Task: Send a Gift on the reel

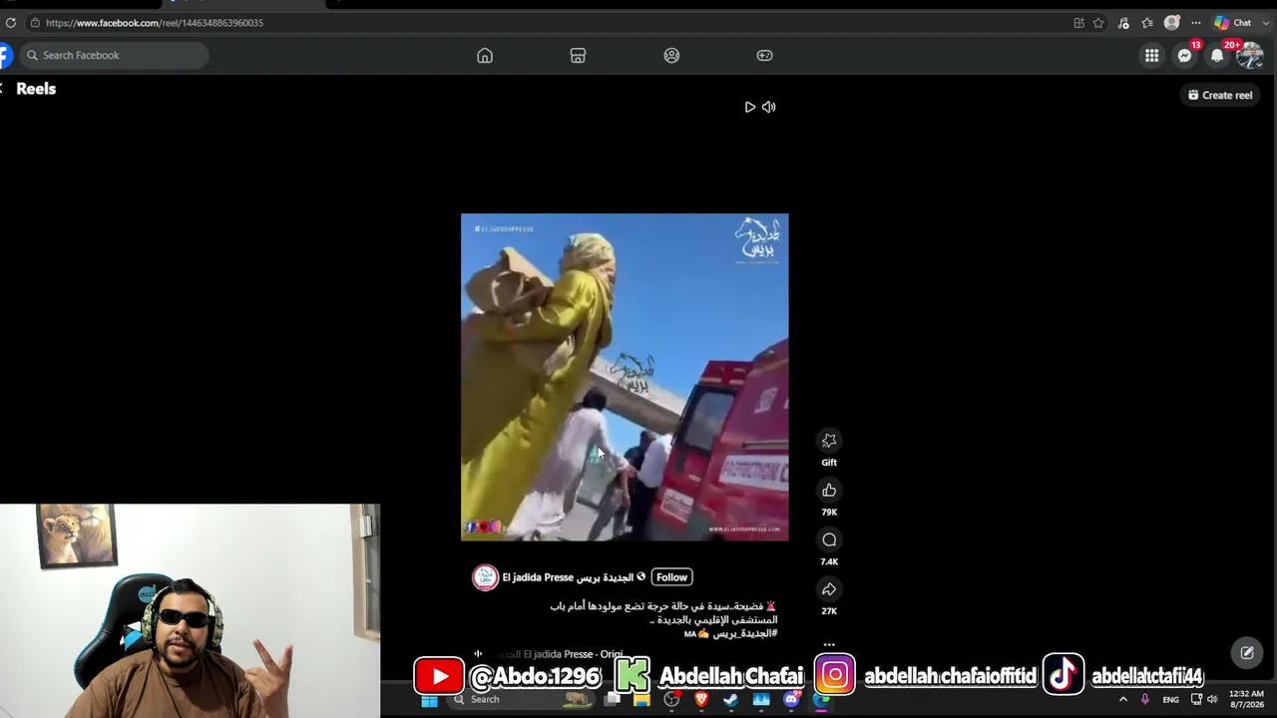Action: pyautogui.click(x=829, y=441)
